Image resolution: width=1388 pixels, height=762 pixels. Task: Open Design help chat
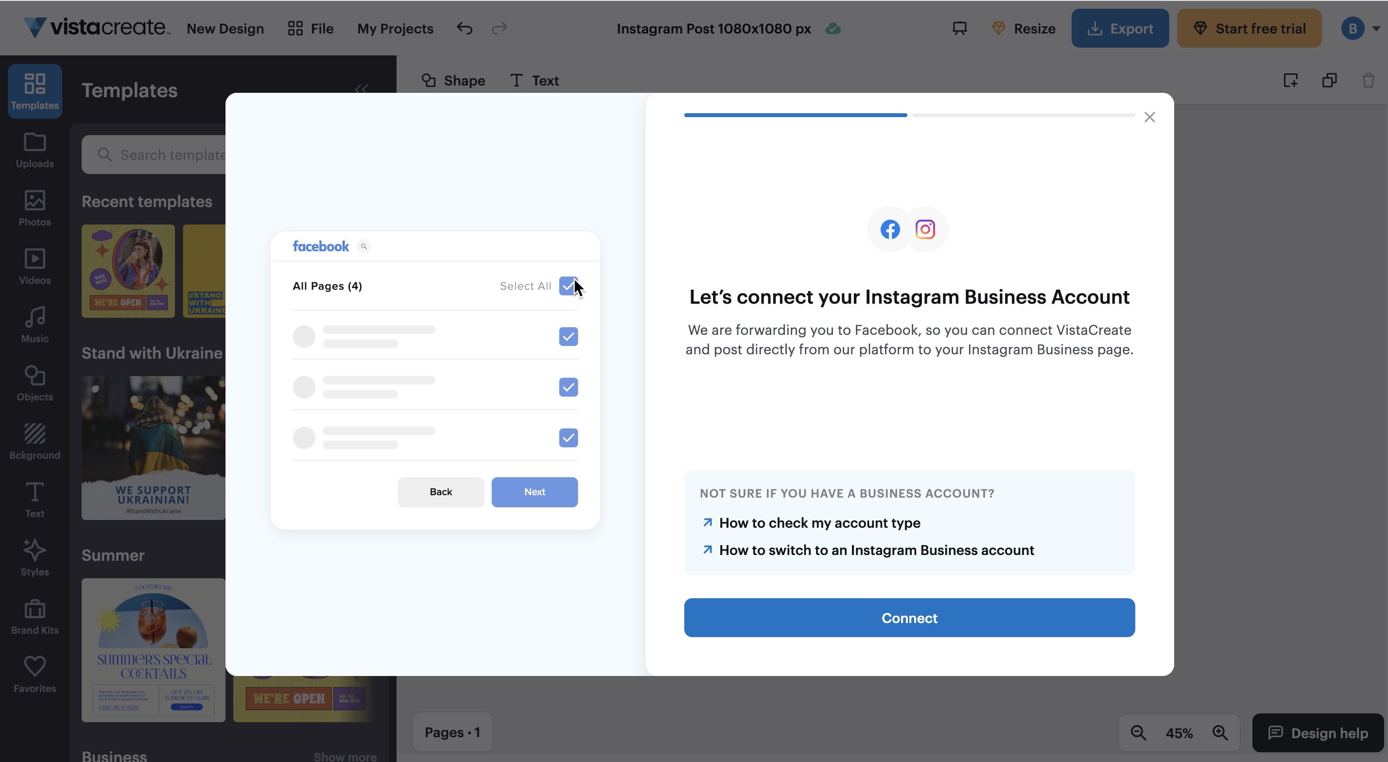click(1318, 732)
